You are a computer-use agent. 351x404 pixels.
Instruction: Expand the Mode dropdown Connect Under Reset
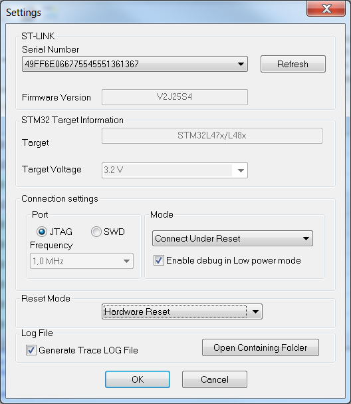[233, 238]
